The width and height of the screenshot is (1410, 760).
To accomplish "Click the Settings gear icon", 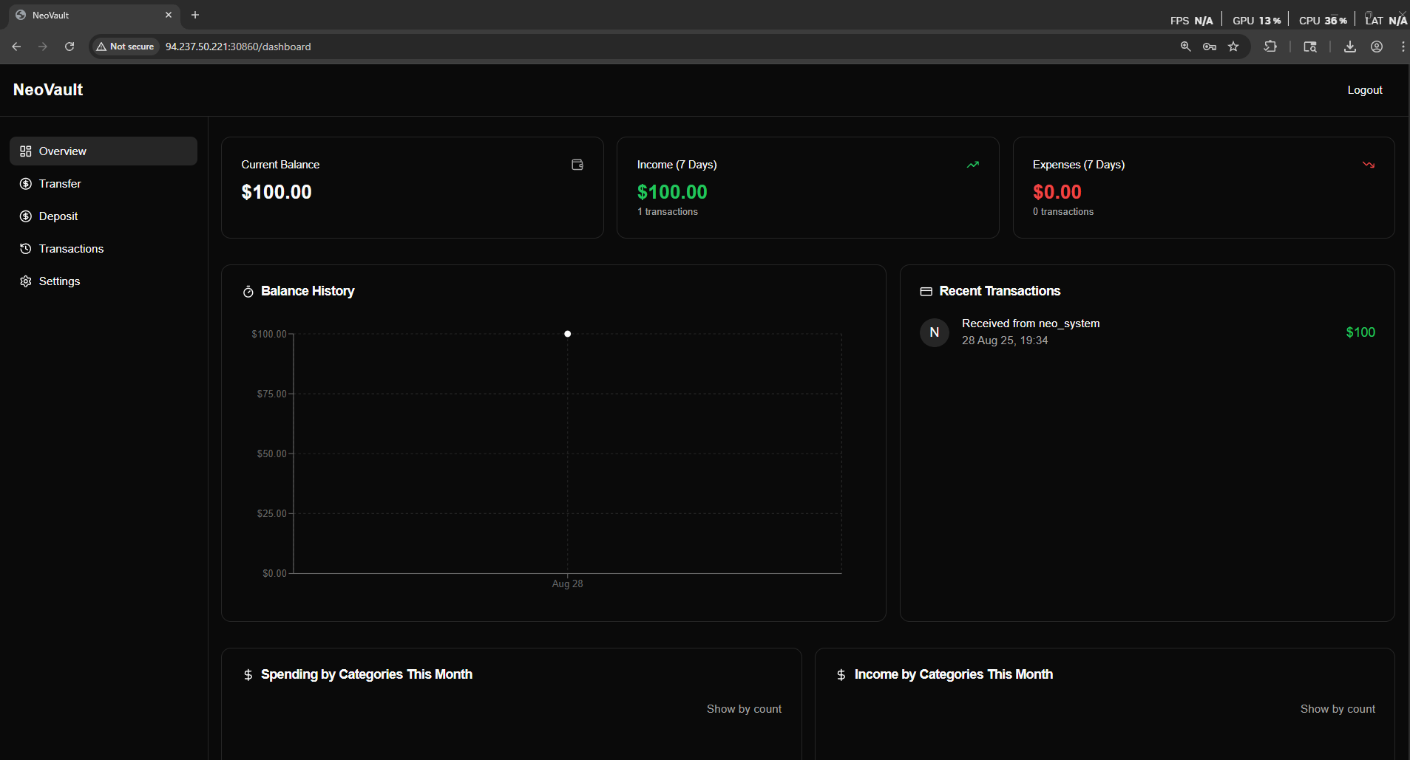I will click(26, 281).
